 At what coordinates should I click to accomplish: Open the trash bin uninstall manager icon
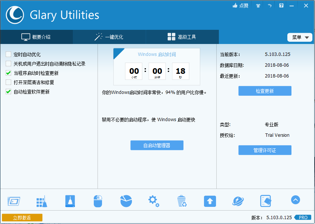coord(182,201)
